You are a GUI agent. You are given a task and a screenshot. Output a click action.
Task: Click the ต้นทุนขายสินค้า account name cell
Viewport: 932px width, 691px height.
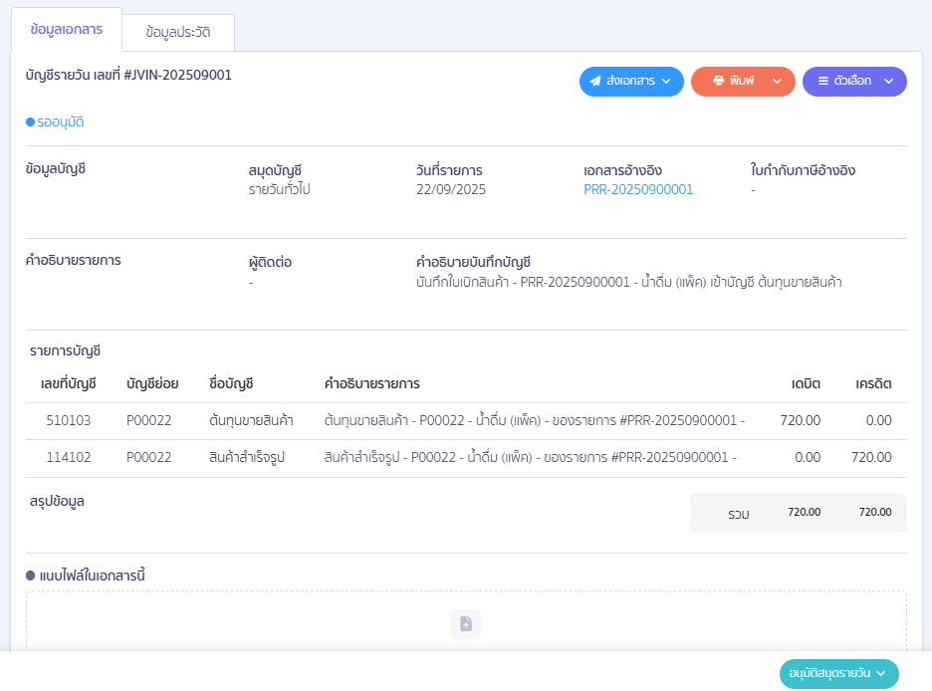coord(251,420)
